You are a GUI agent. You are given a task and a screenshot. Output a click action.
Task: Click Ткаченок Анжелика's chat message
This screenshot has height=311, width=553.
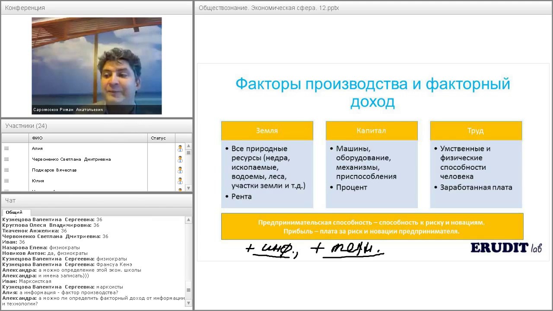[35, 231]
